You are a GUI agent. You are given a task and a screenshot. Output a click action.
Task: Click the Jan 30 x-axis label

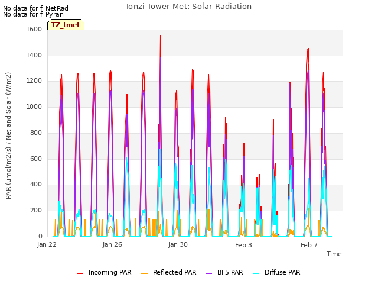178,244
